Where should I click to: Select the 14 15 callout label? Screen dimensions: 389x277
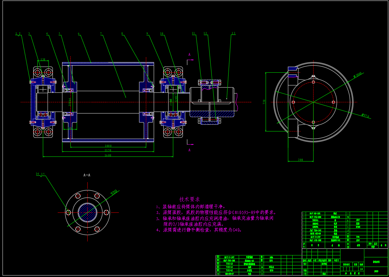(x=40, y=174)
